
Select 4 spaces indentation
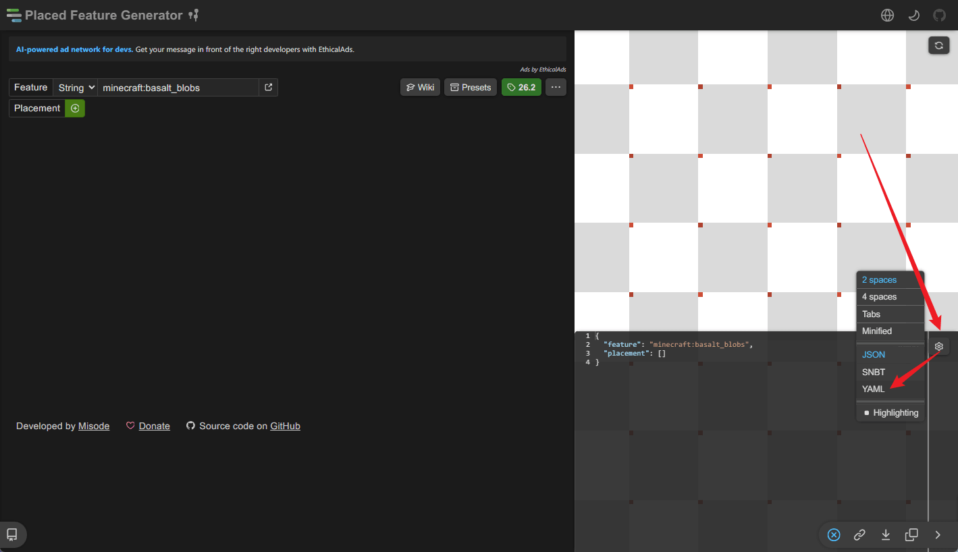click(x=890, y=297)
